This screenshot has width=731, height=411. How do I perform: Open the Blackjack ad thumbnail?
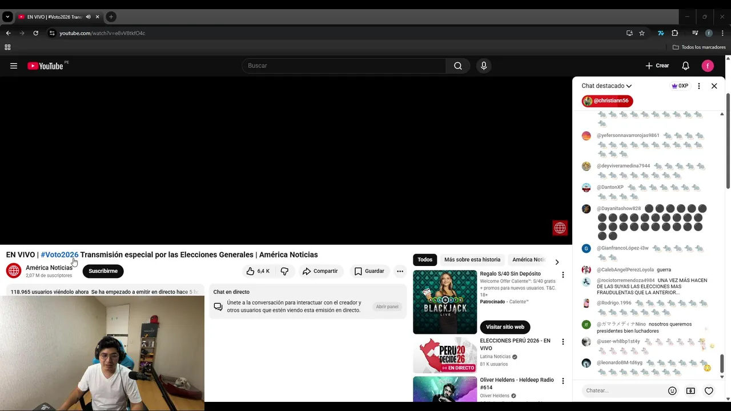click(445, 302)
